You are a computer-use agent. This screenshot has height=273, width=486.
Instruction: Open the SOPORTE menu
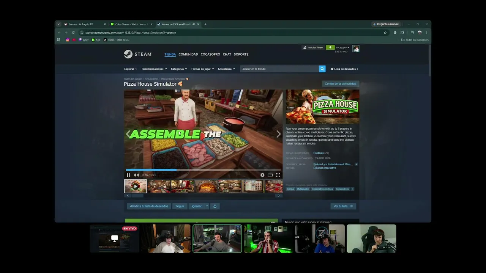(x=241, y=54)
